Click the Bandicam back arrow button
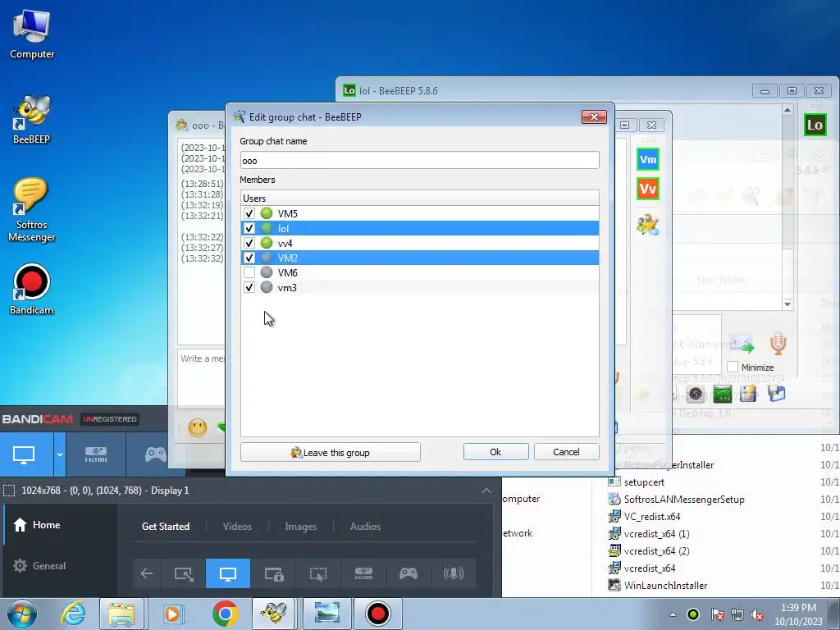The width and height of the screenshot is (840, 630). [147, 573]
